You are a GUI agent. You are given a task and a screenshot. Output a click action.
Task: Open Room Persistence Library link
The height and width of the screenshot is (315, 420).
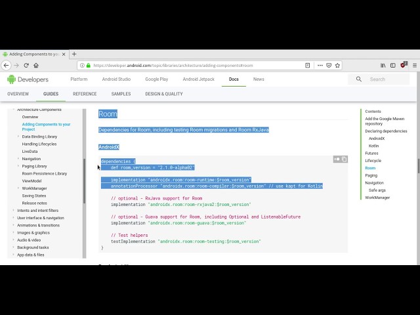(x=45, y=173)
